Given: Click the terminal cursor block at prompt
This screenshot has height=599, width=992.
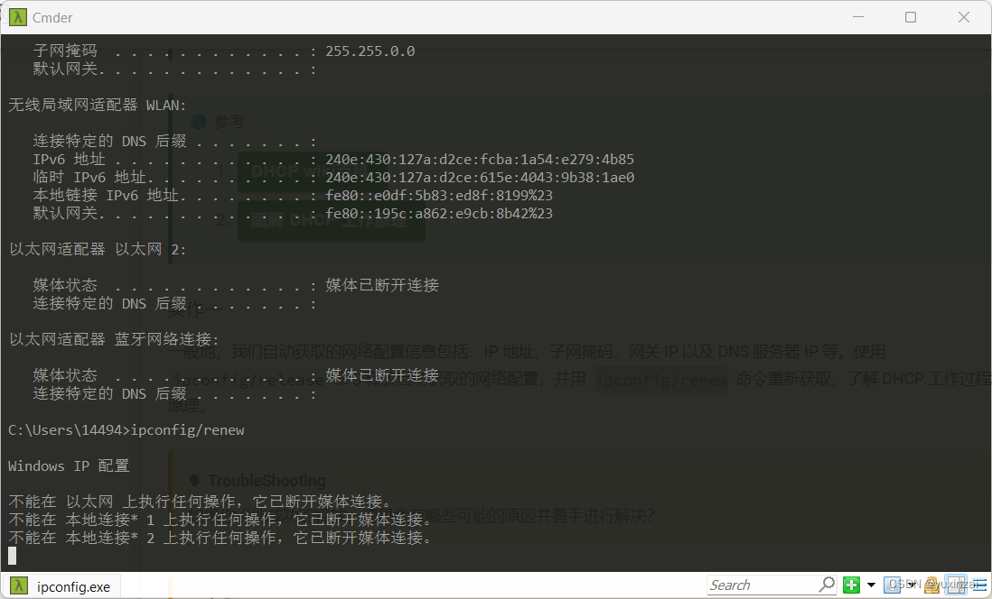Looking at the screenshot, I should (13, 556).
